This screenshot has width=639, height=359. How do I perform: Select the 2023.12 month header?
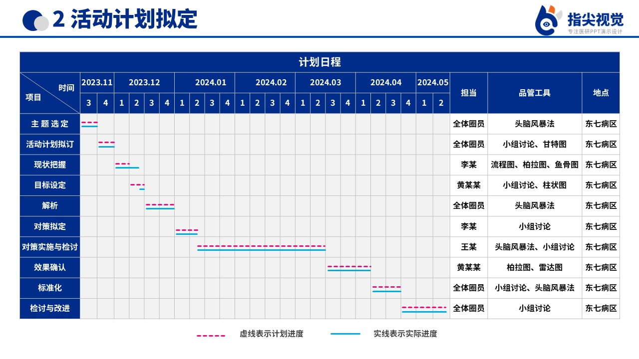(x=144, y=82)
